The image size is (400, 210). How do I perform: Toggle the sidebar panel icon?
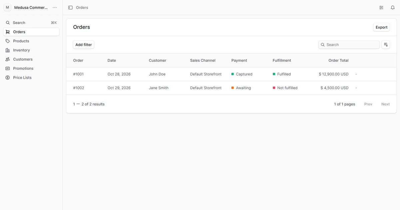point(70,8)
